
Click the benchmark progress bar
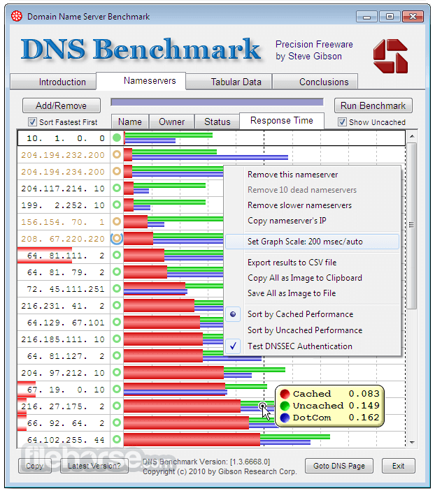point(217,102)
